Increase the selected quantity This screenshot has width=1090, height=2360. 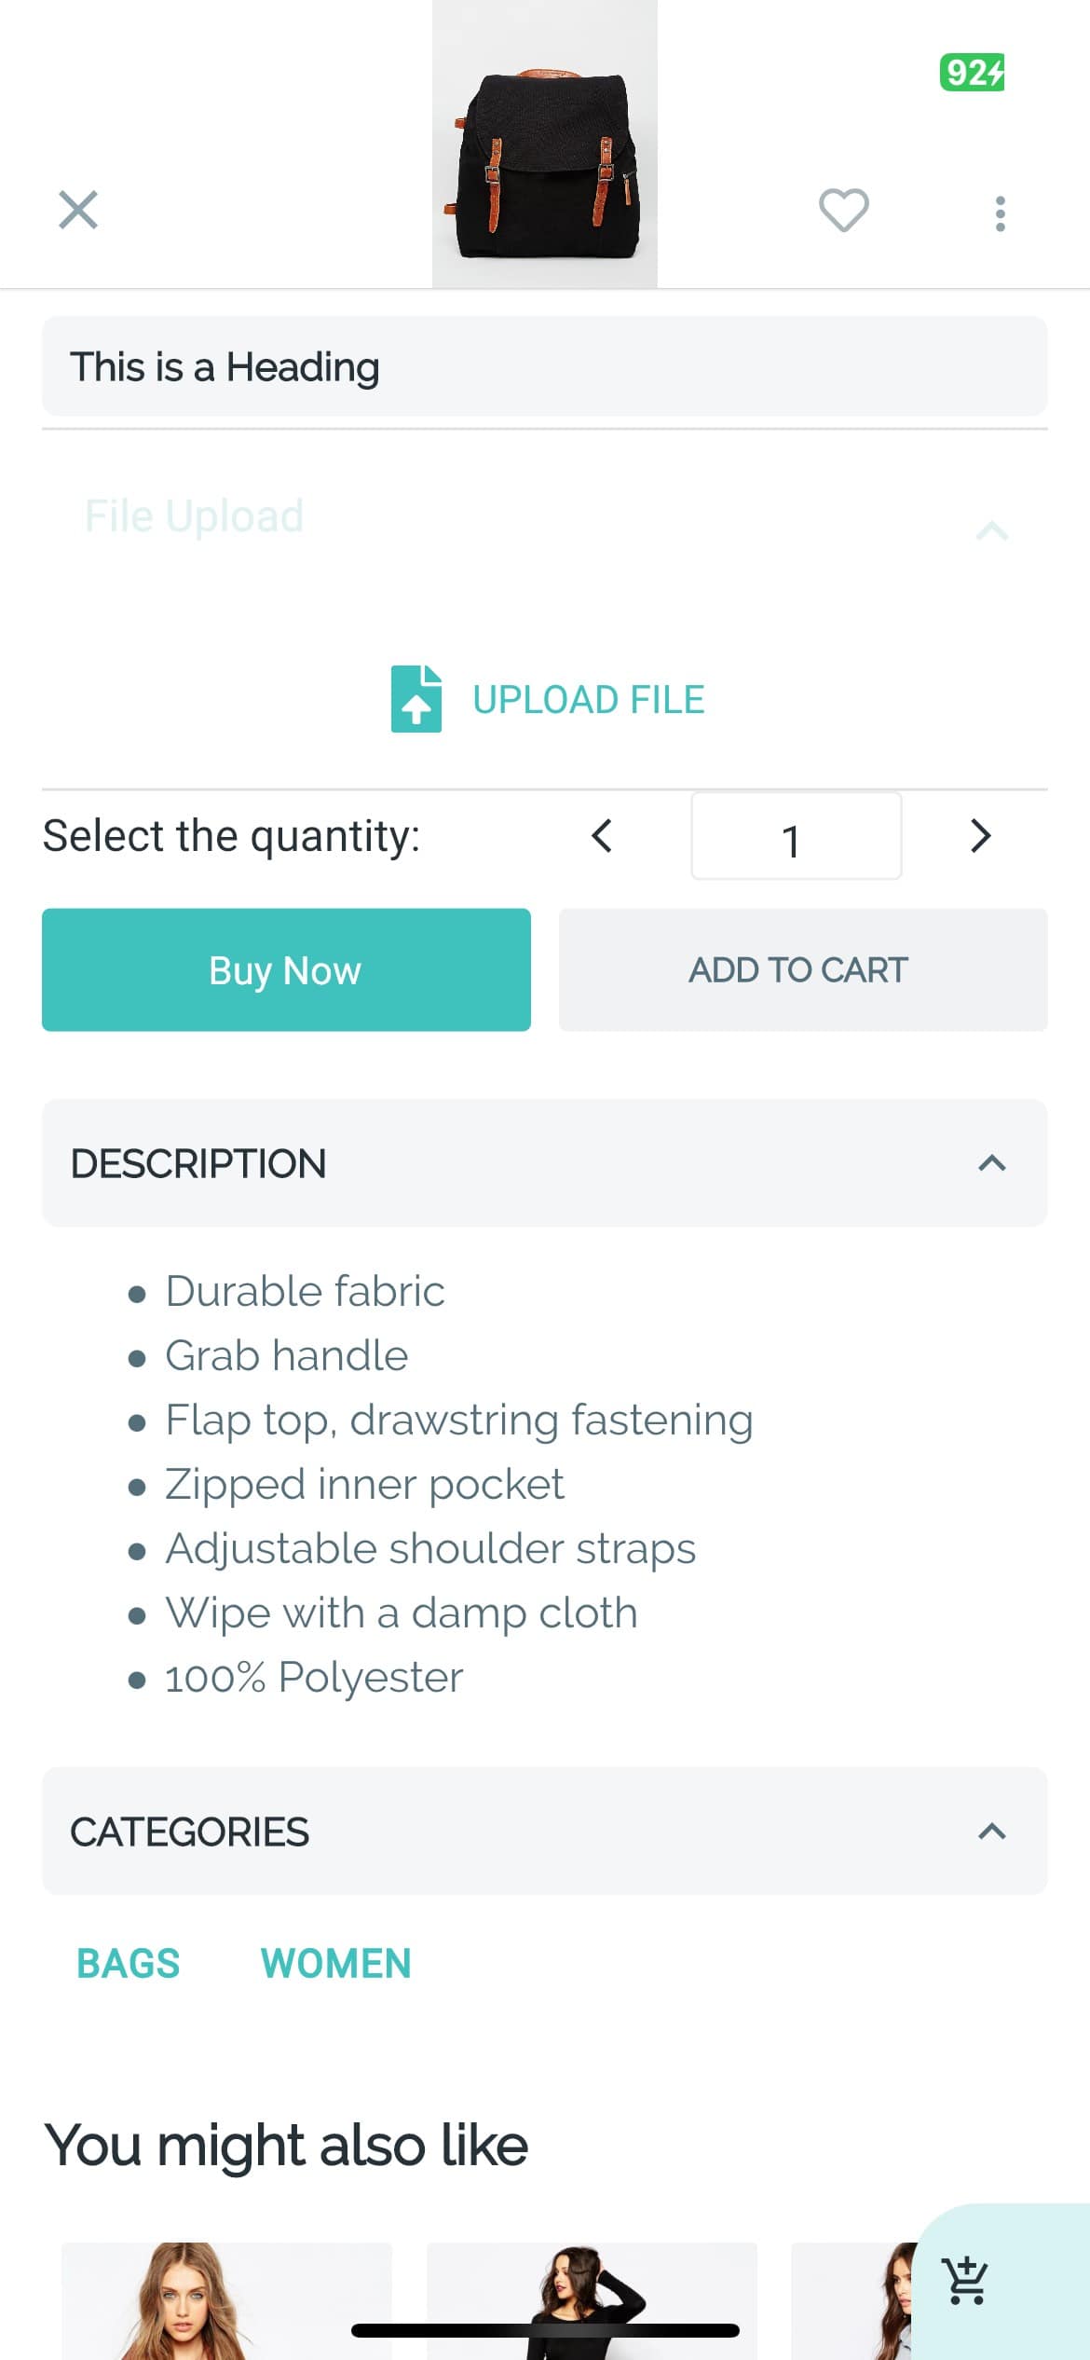(980, 836)
